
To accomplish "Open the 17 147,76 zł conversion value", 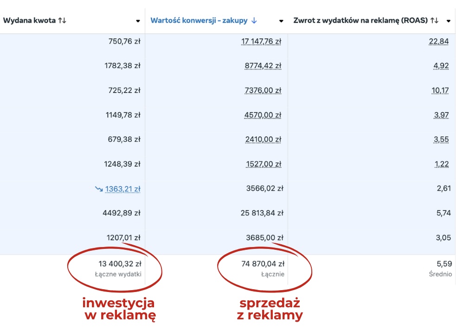I will click(261, 42).
